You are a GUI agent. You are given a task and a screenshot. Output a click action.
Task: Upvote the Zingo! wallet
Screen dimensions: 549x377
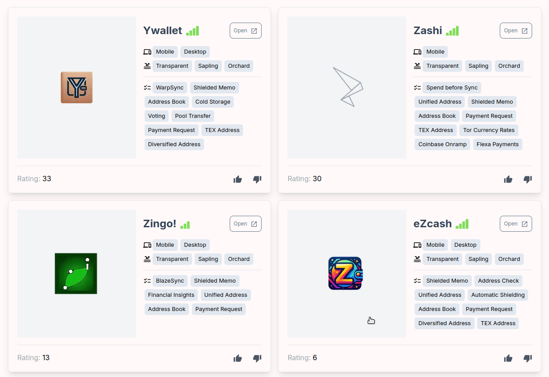coord(238,358)
